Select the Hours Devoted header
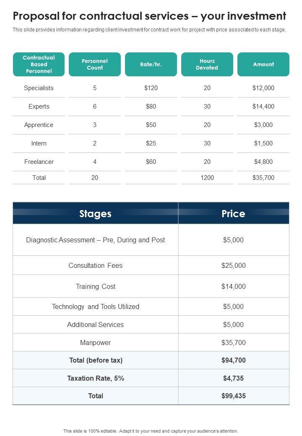The width and height of the screenshot is (302, 436). point(207,64)
